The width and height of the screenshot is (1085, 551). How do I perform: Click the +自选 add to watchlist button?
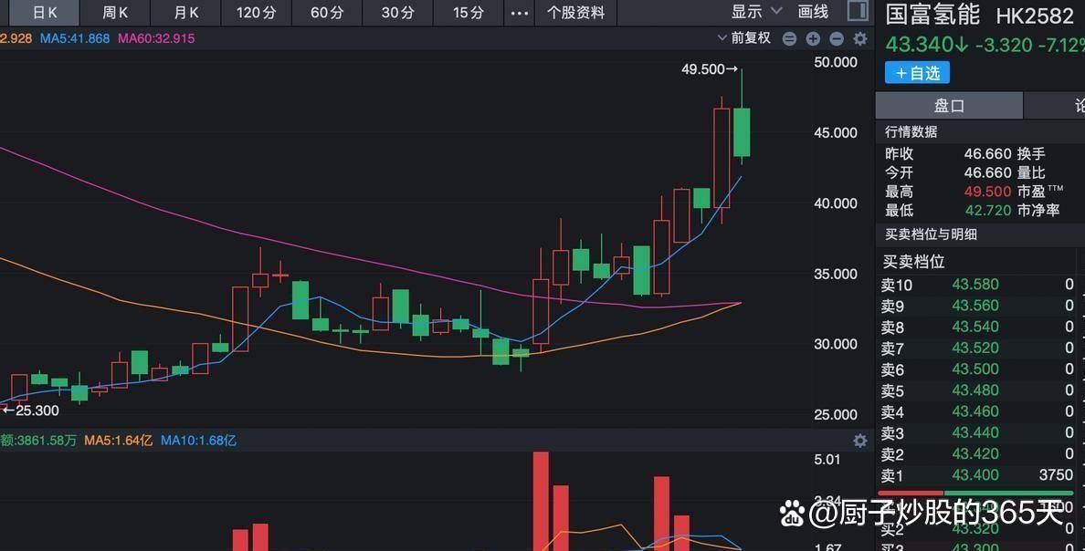coord(917,73)
